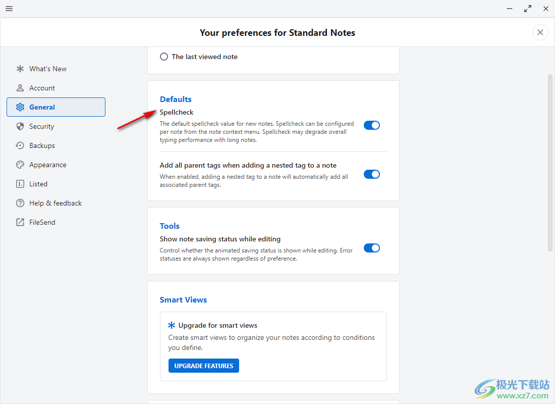Open Appearance preferences
The width and height of the screenshot is (555, 404).
pos(56,165)
